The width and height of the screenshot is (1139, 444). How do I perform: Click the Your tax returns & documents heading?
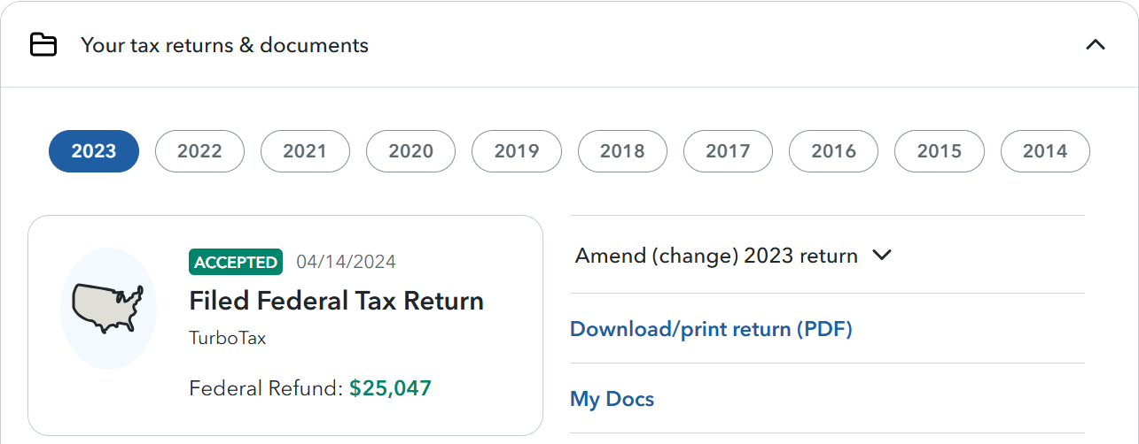224,45
